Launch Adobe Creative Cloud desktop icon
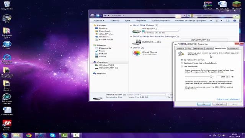Screen dimensions: 245x138 pos(7,125)
